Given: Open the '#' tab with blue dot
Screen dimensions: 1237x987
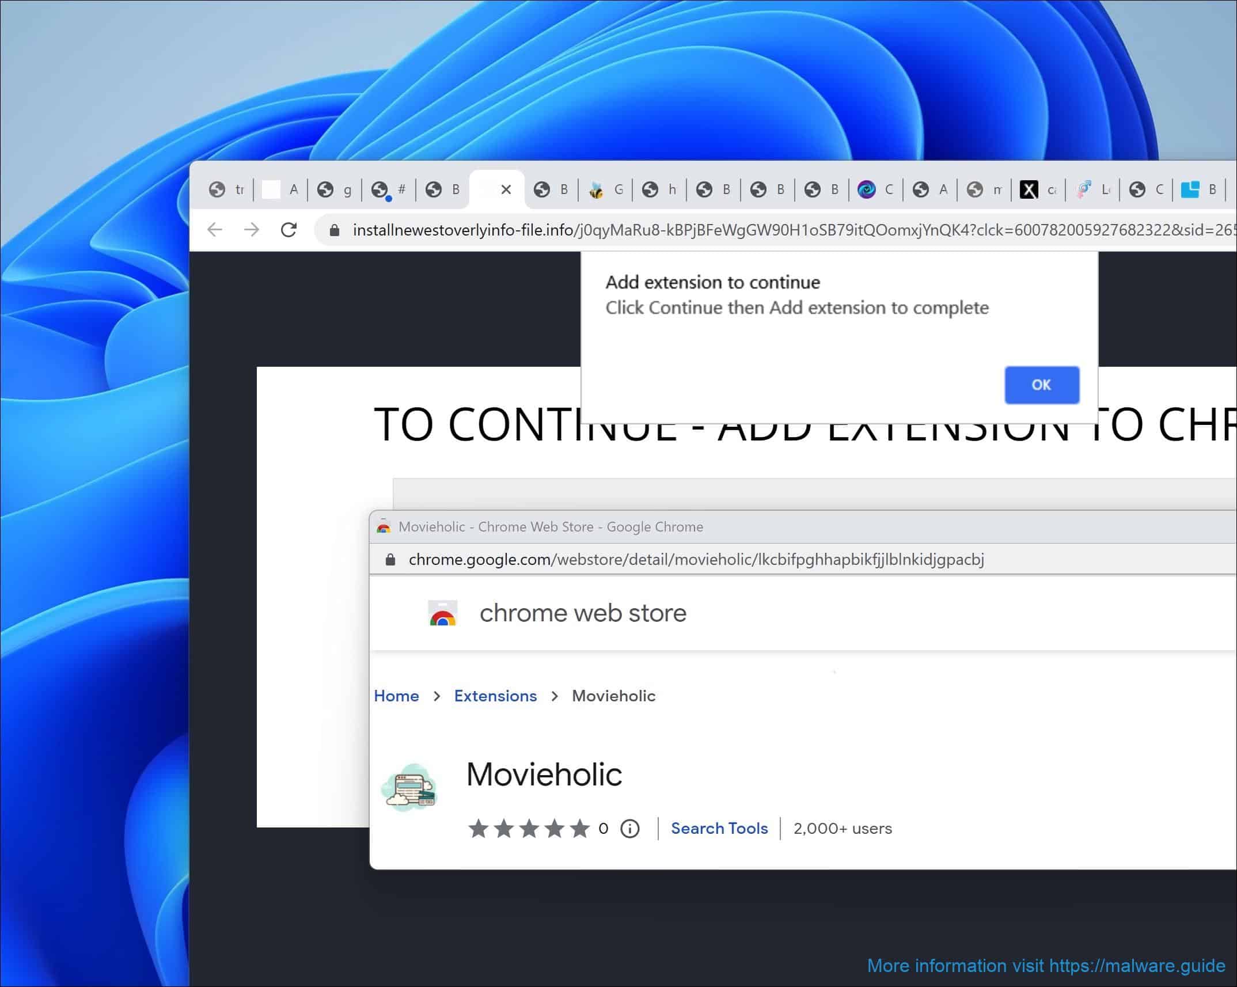Looking at the screenshot, I should 389,189.
